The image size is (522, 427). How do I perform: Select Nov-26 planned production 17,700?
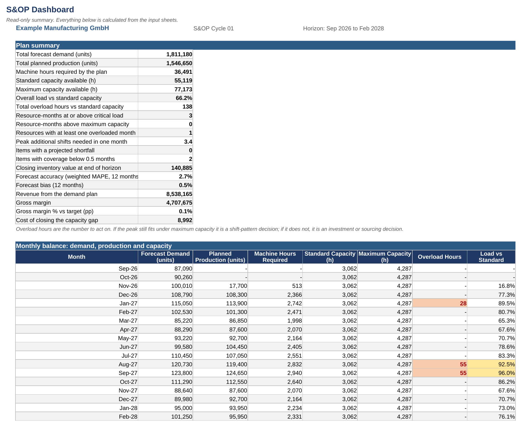pos(220,286)
